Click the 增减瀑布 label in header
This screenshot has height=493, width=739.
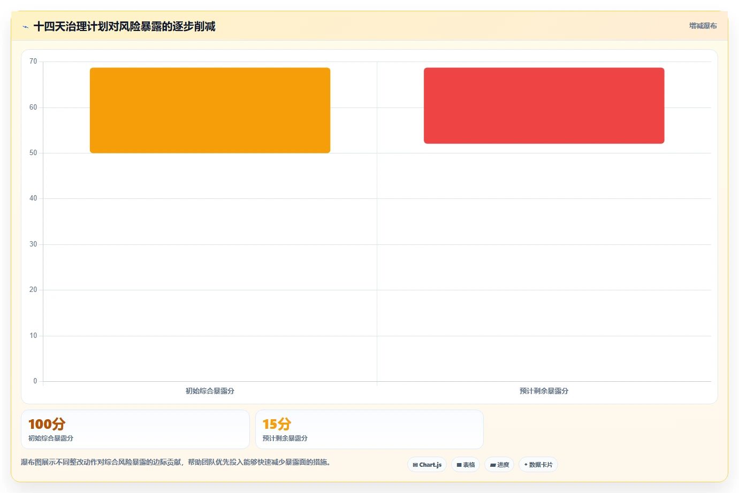coord(703,26)
